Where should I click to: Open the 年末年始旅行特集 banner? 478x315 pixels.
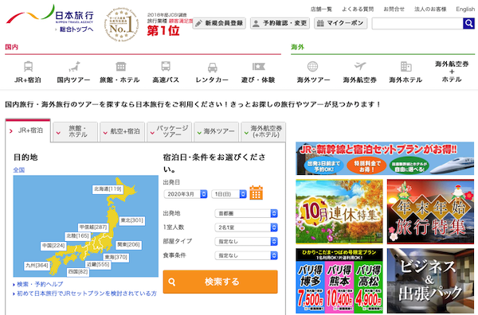point(430,212)
